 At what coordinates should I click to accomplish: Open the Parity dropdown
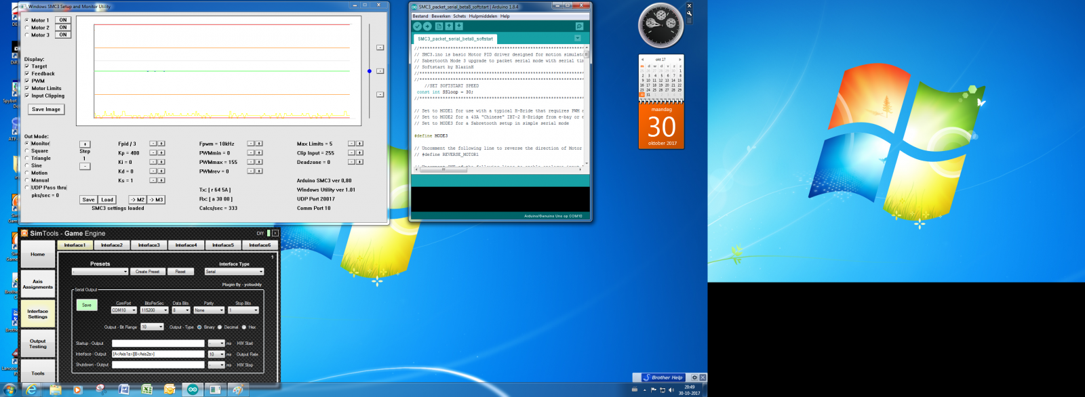(209, 310)
